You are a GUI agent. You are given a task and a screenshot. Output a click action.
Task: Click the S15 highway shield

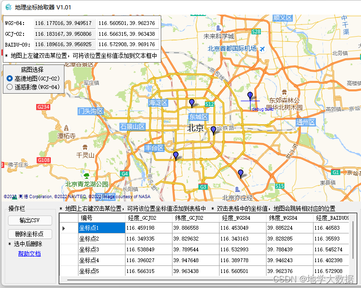click(x=280, y=186)
